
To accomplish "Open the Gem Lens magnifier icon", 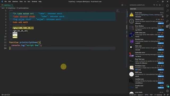I will [x=131, y=48].
